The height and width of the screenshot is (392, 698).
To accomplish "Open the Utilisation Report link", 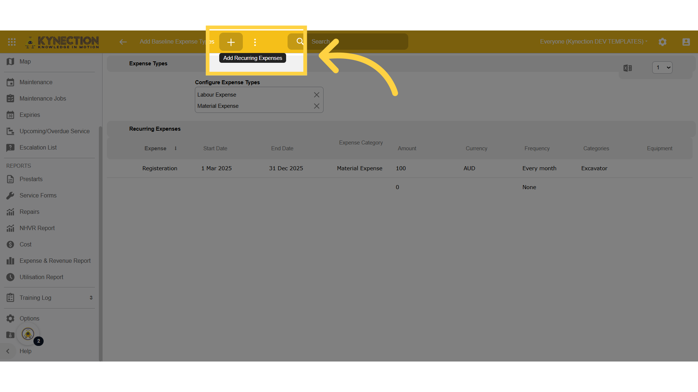I will pos(41,277).
